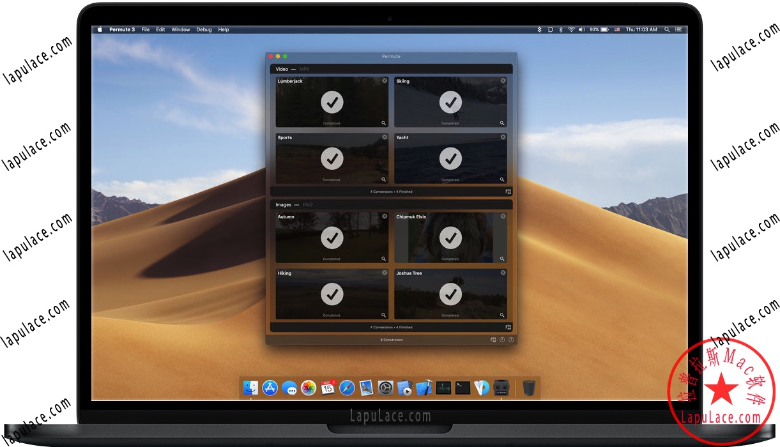This screenshot has width=780, height=447.
Task: Select the Completed checkmark on Sports
Action: pyautogui.click(x=332, y=158)
